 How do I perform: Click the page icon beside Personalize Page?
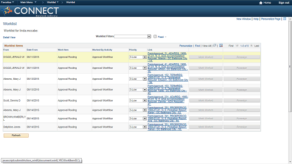click(285, 19)
